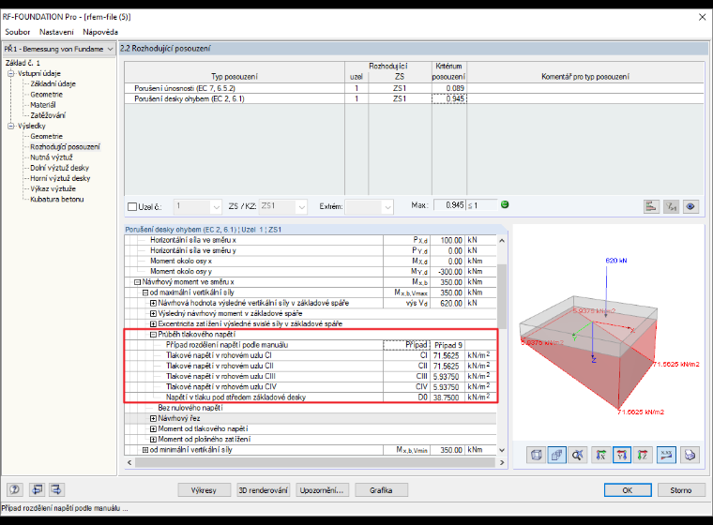713x525 pixels.
Task: Open the ZS / KZ dropdown
Action: point(302,207)
